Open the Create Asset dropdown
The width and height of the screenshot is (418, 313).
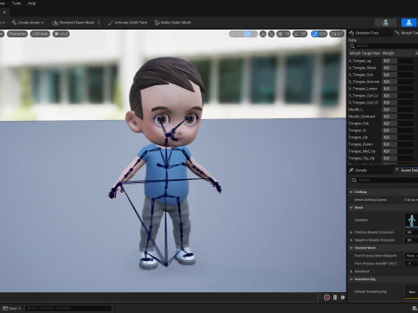click(x=28, y=23)
